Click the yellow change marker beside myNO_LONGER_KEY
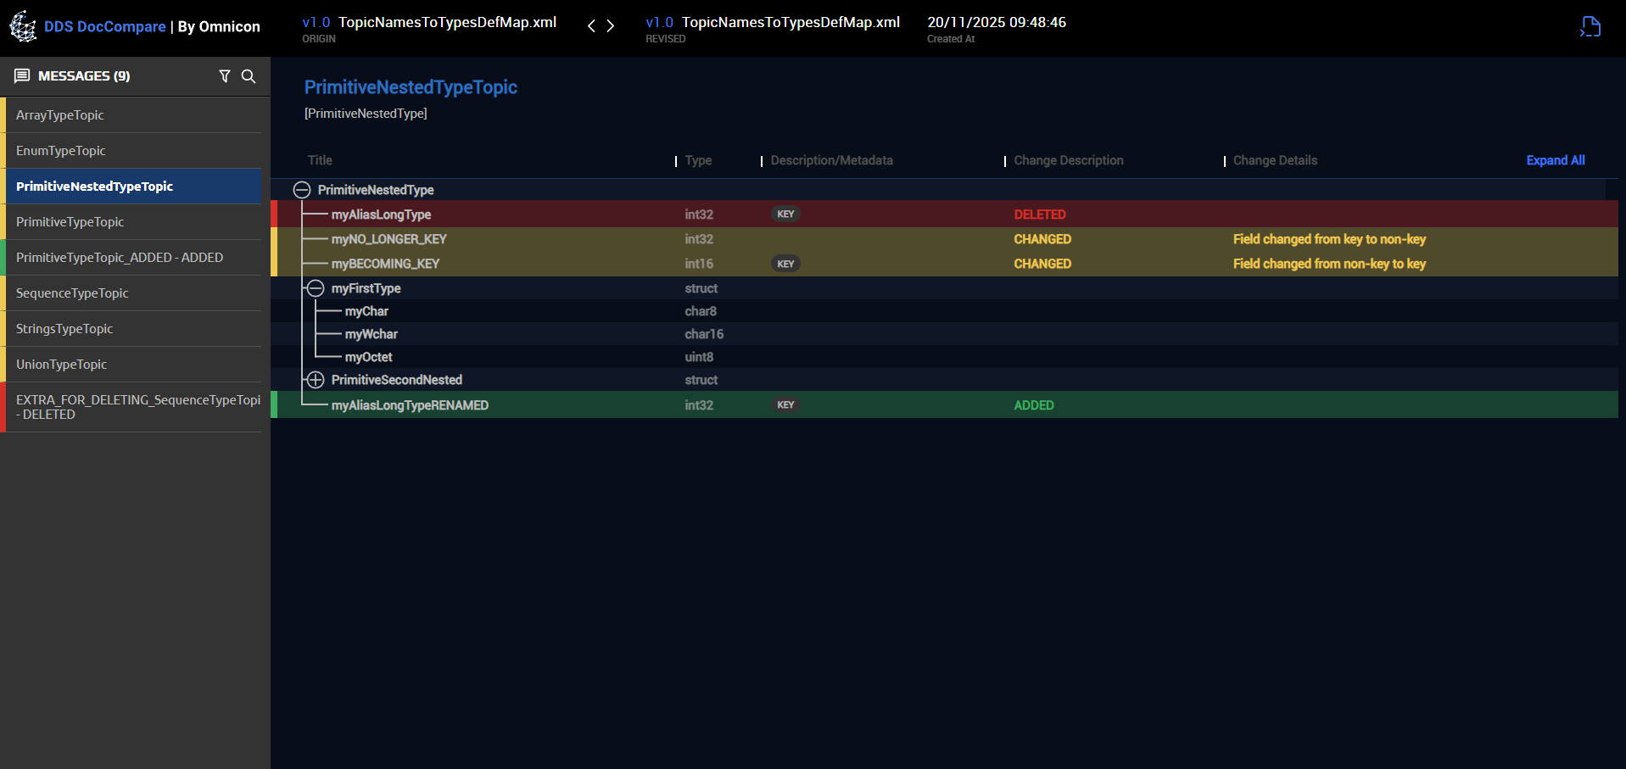1626x769 pixels. [x=274, y=239]
